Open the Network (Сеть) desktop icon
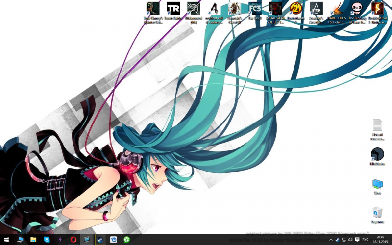The width and height of the screenshot is (392, 245). click(x=377, y=187)
